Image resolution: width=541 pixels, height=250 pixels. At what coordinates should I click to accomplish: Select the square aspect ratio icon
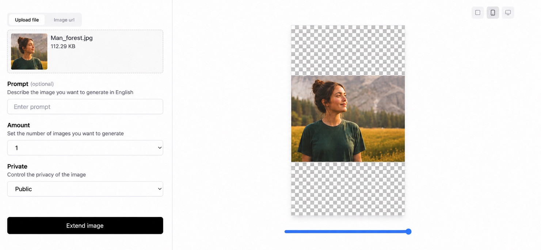coord(477,13)
